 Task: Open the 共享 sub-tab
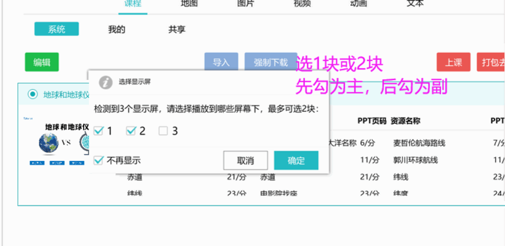pos(177,30)
